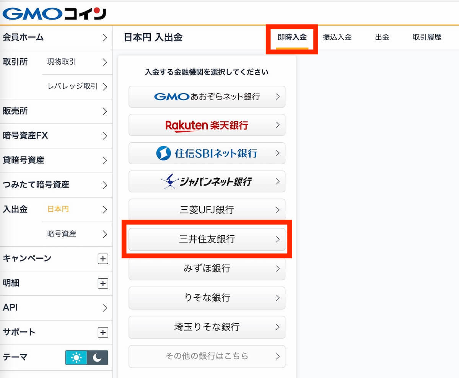
Task: Click chevron beside 販売所
Action: click(x=105, y=111)
